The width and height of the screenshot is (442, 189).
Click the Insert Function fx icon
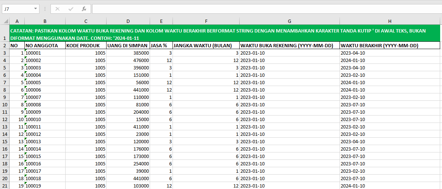[84, 9]
